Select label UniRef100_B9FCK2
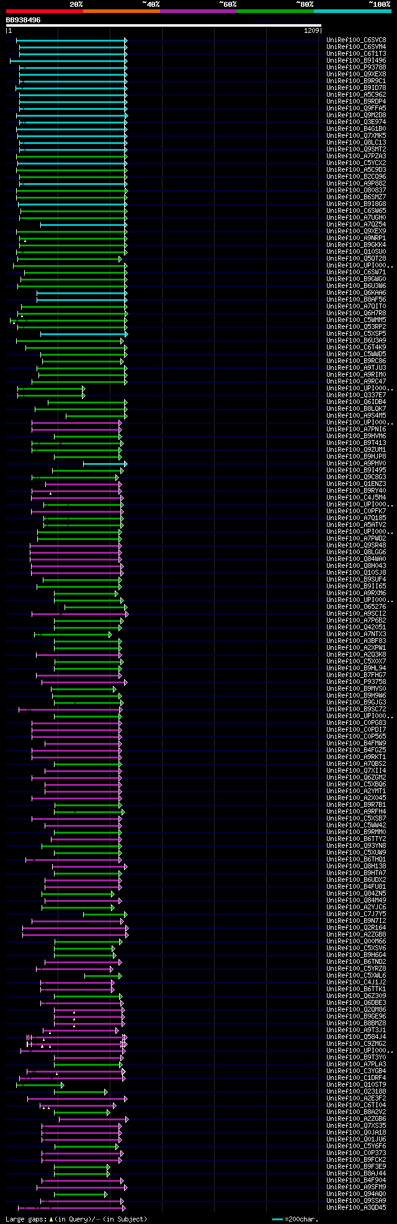 coord(356,1159)
